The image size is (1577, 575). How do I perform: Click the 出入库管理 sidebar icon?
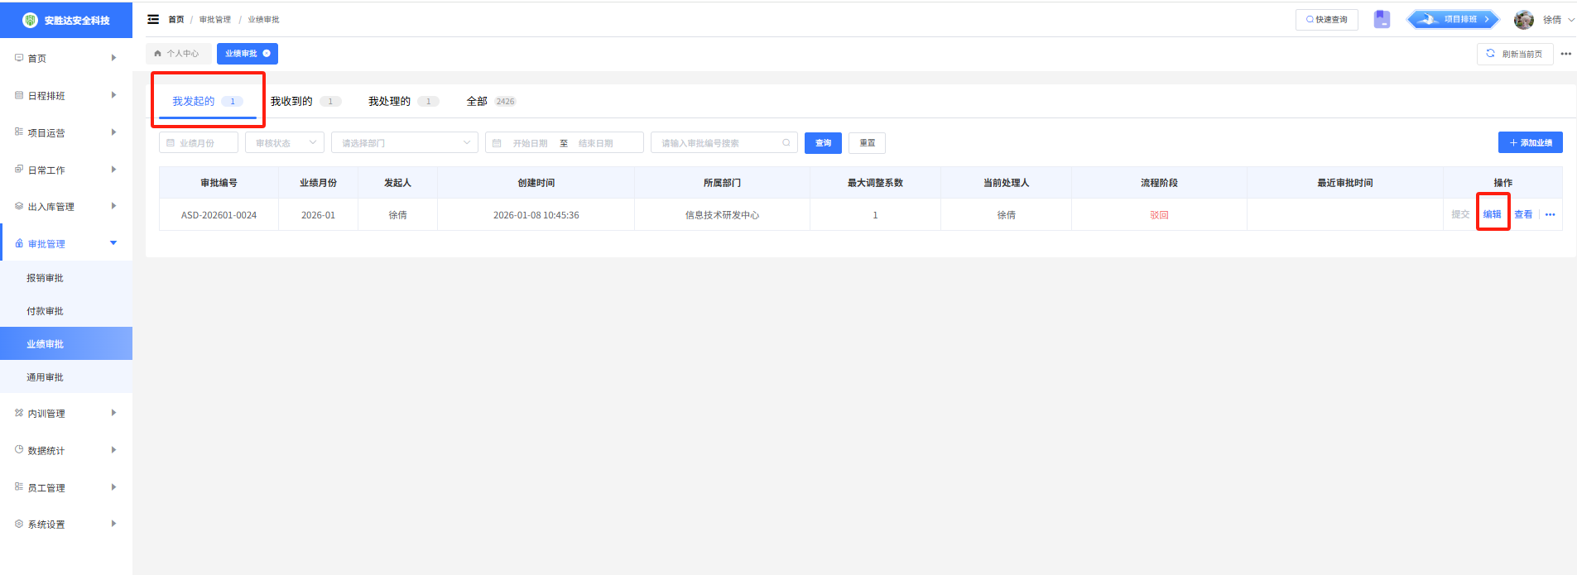click(19, 206)
